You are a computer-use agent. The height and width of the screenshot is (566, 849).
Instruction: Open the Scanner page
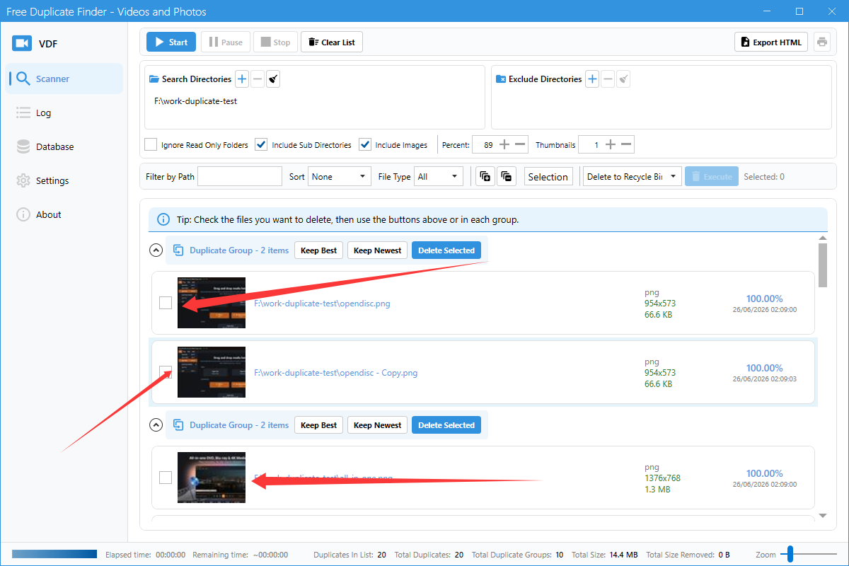tap(64, 79)
